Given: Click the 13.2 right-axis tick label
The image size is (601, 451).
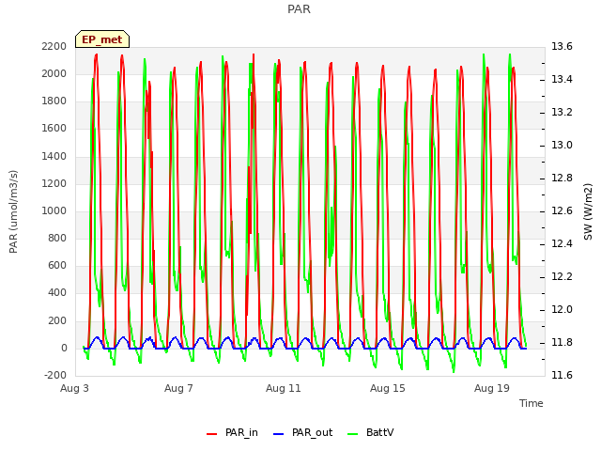Looking at the screenshot, I should click(562, 112).
